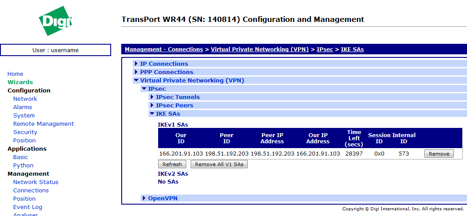Image resolution: width=467 pixels, height=216 pixels.
Task: Open Network Status page
Action: (x=36, y=182)
